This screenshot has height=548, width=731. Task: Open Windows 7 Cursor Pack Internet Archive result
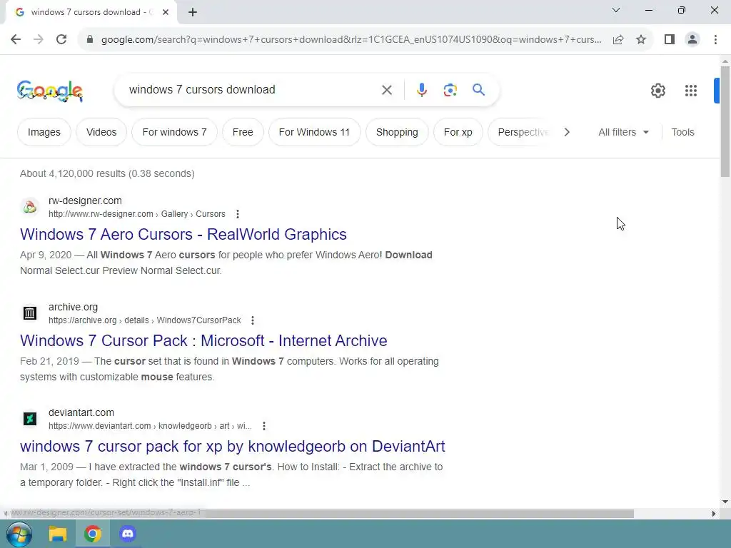coord(203,340)
